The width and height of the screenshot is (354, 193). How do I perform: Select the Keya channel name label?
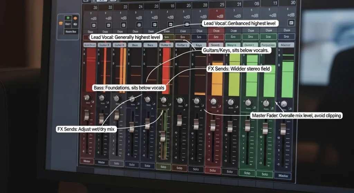tap(199, 45)
